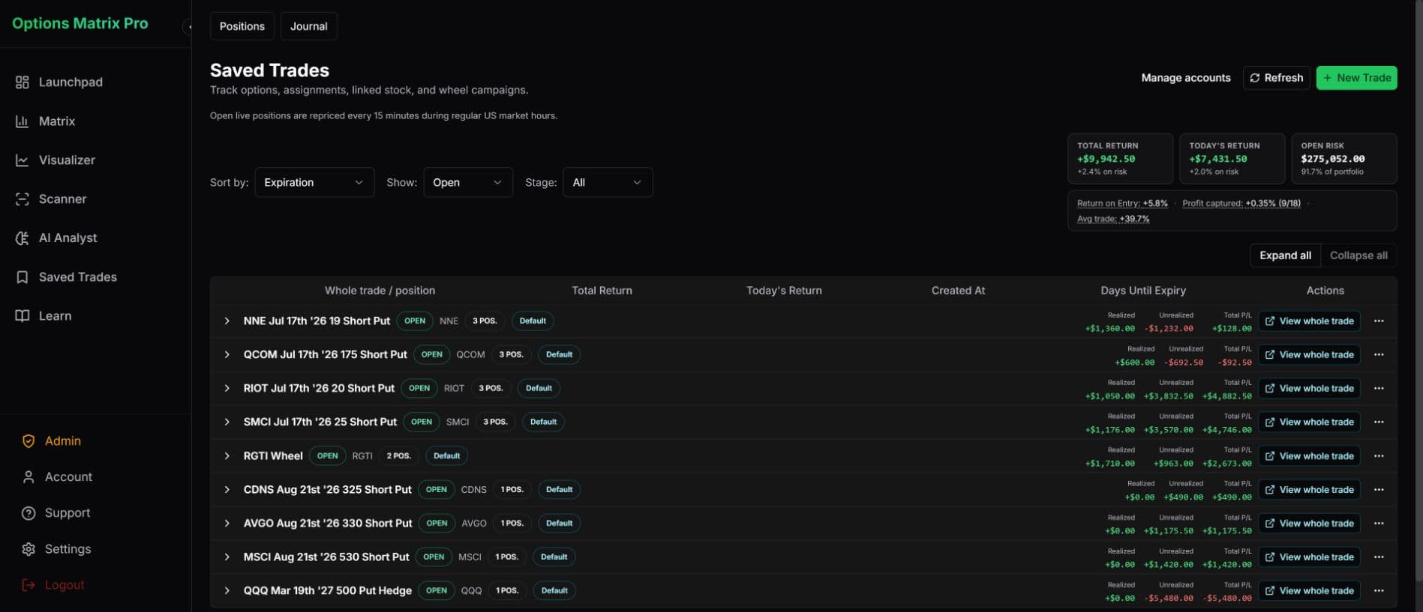The height and width of the screenshot is (612, 1423).
Task: Open the Launchpad grid icon in sidebar
Action: pyautogui.click(x=23, y=82)
